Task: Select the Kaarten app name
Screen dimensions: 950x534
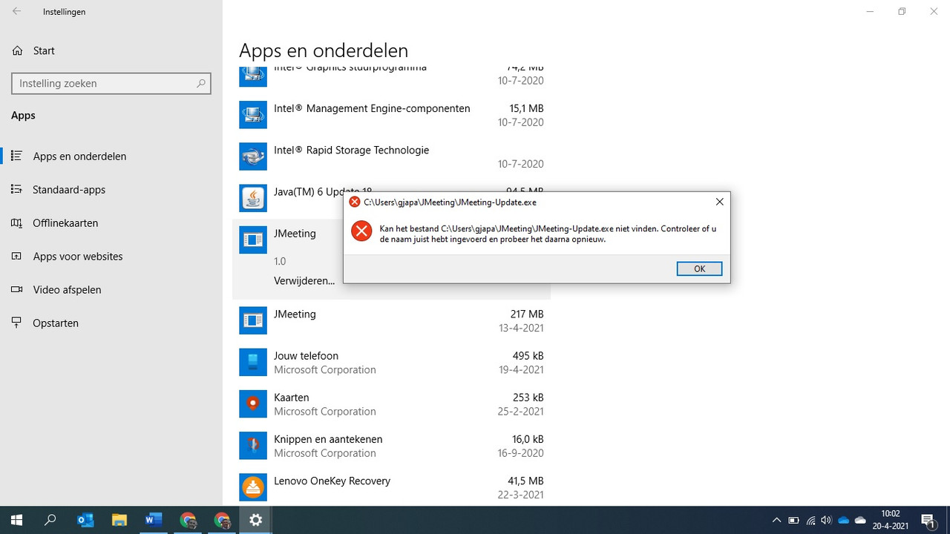Action: (x=291, y=398)
